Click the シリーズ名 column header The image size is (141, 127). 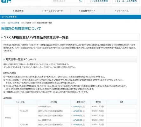click(20, 102)
